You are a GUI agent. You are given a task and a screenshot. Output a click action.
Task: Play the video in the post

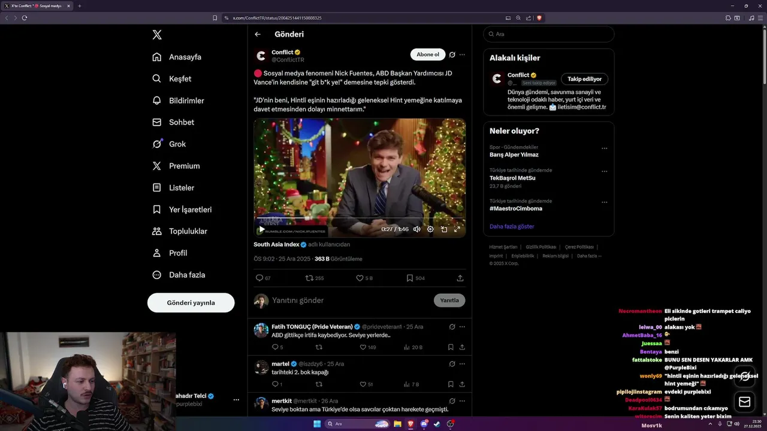pyautogui.click(x=261, y=229)
